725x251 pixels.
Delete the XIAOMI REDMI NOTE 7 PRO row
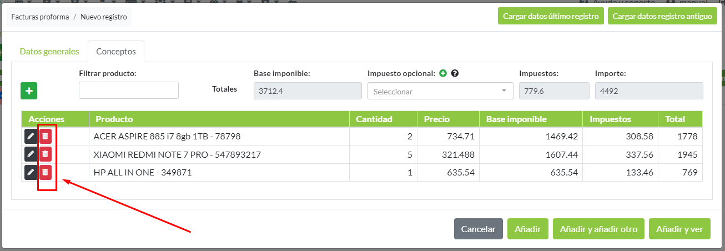46,154
